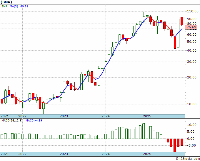Image resolution: width=200 pixels, height=161 pixels.
Task: Click 2023 on the MACD timeline
Action: pos(64,154)
